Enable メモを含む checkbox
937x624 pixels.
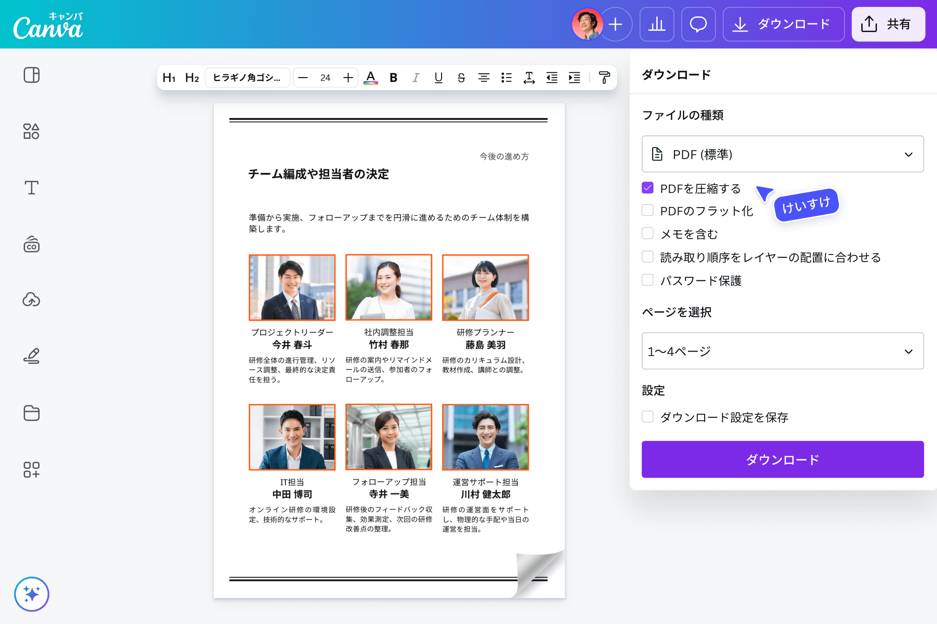647,233
